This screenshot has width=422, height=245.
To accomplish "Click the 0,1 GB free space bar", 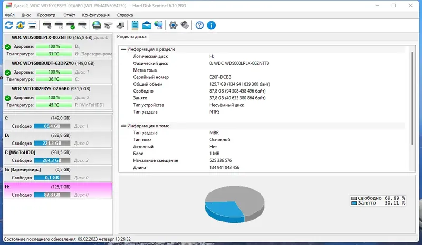I will pyautogui.click(x=52, y=178).
